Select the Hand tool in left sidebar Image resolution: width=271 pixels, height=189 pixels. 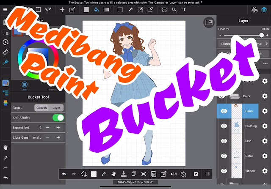click(6, 148)
